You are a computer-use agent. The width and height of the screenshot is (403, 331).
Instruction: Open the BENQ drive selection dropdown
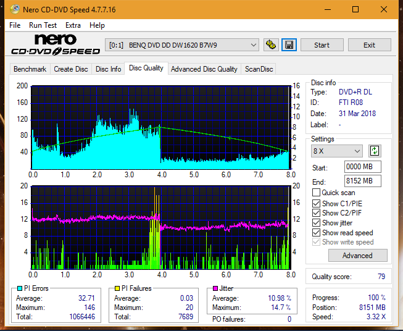[x=182, y=45]
